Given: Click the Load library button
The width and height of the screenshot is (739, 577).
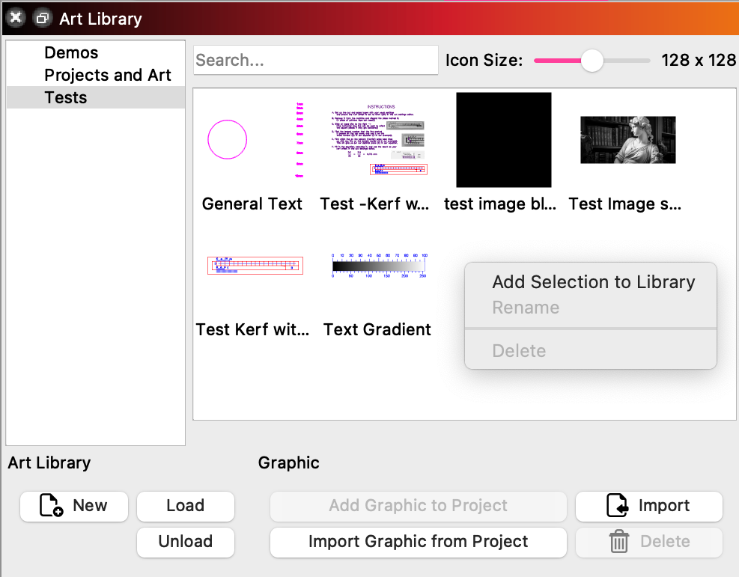Looking at the screenshot, I should click(185, 507).
